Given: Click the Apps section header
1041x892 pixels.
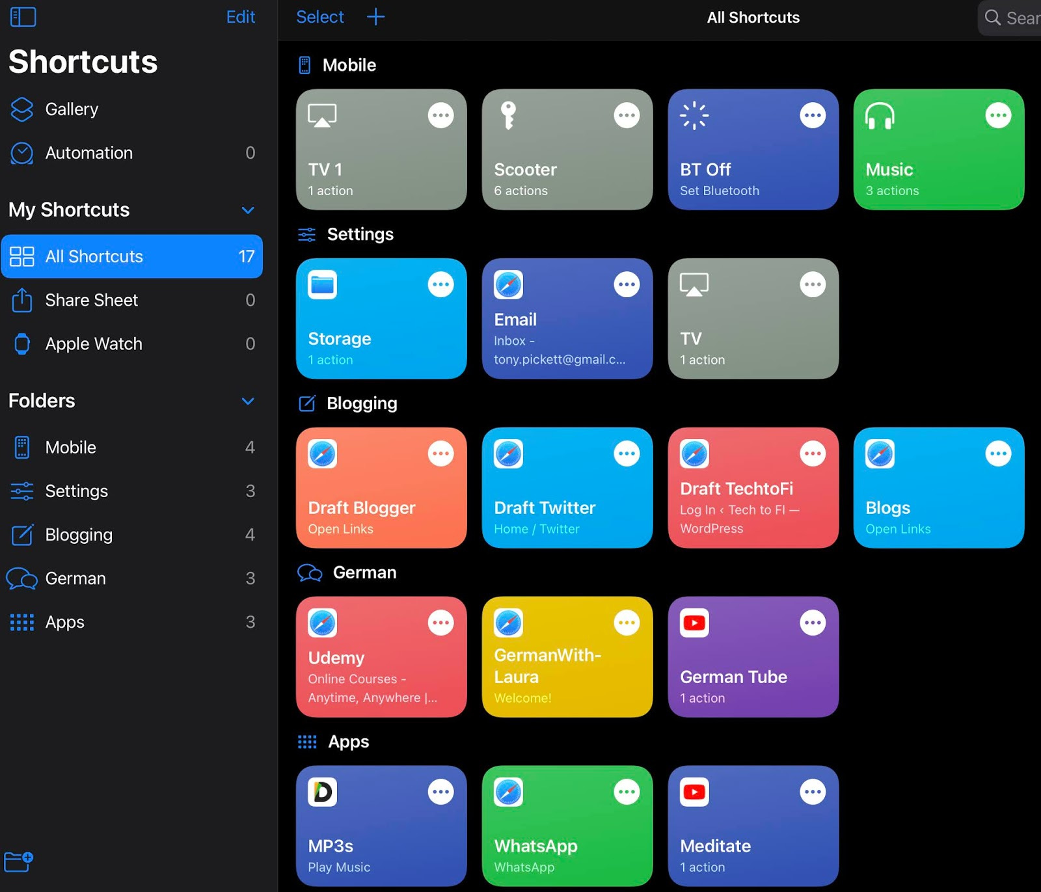Looking at the screenshot, I should [333, 742].
